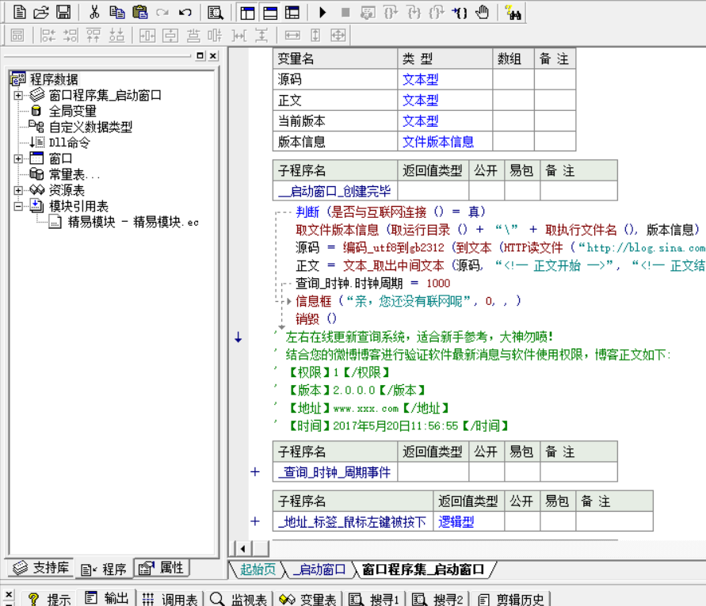Expand the 资源表 tree node
Image resolution: width=706 pixels, height=606 pixels.
pos(18,190)
